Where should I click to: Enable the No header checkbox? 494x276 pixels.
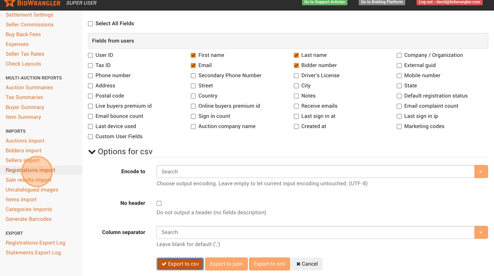click(x=159, y=203)
